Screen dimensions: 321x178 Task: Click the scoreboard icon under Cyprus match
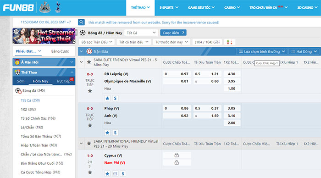tap(115, 174)
